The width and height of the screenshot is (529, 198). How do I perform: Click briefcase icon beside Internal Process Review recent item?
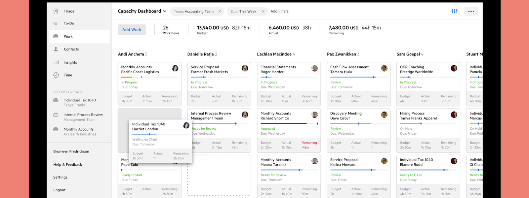tap(56, 115)
